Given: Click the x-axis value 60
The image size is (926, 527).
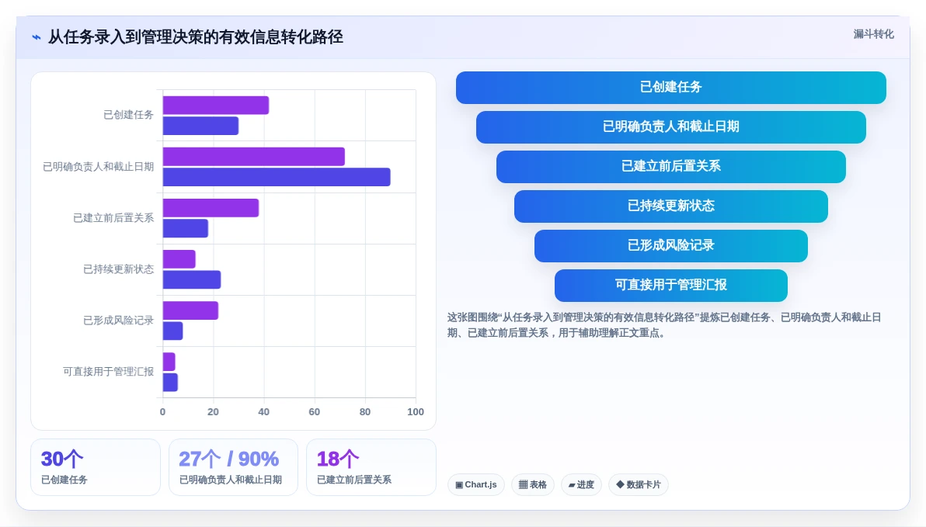Looking at the screenshot, I should tap(314, 412).
